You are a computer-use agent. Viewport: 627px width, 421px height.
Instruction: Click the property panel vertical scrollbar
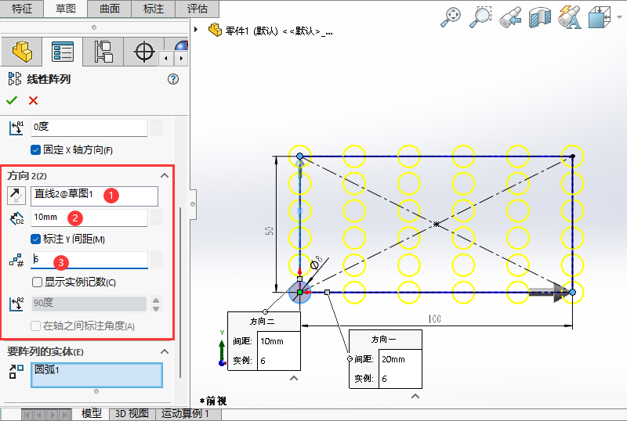[180, 292]
